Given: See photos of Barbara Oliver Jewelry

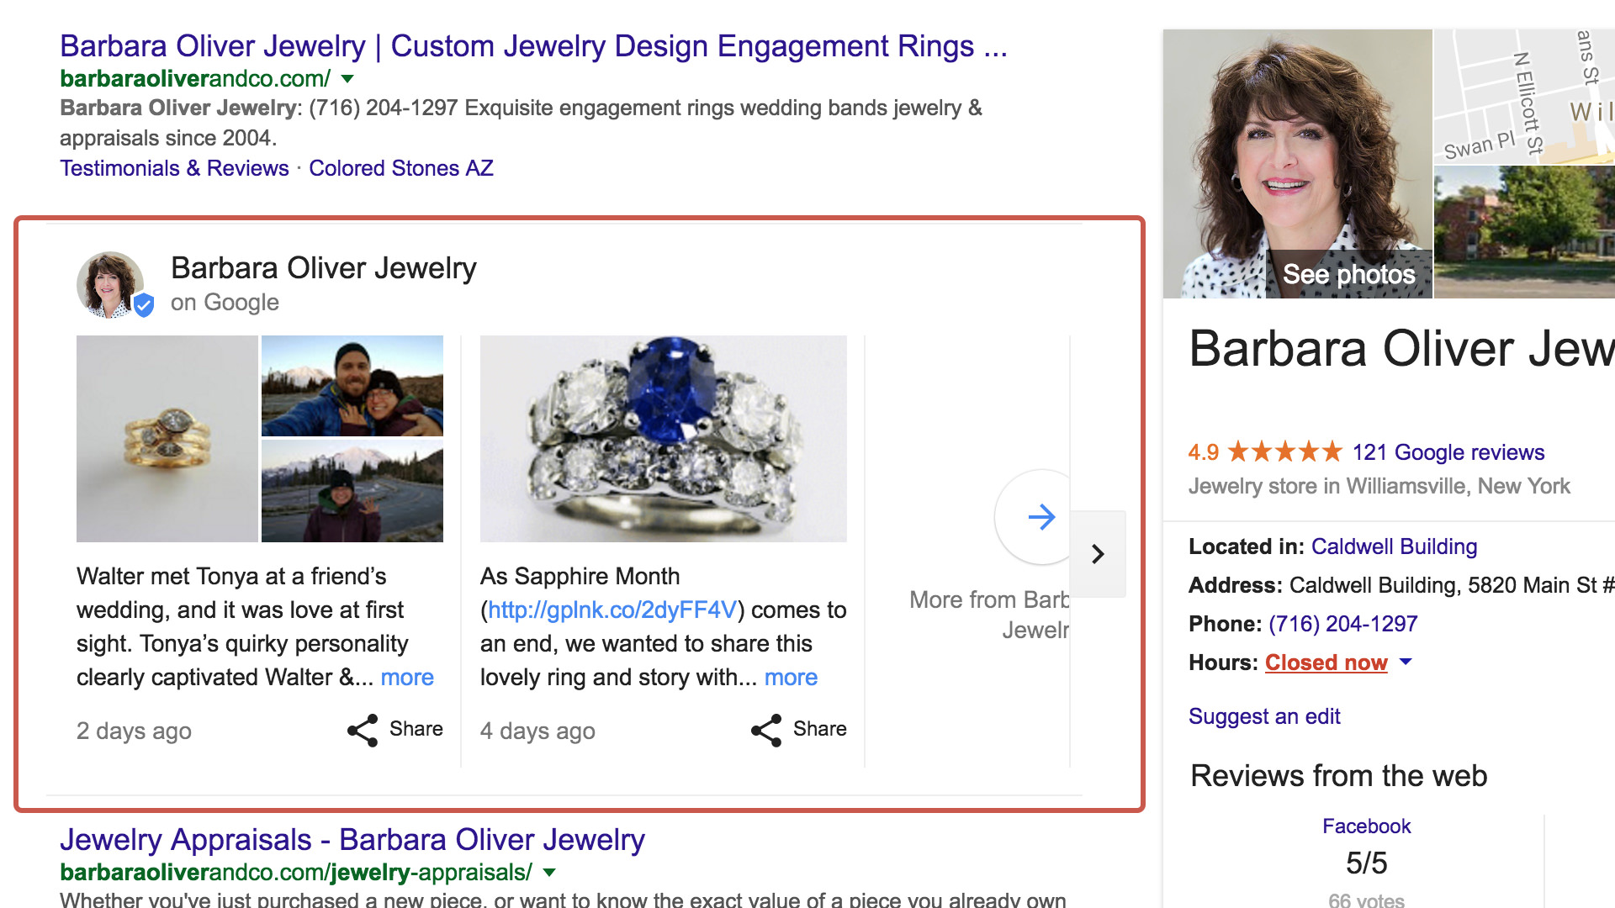Looking at the screenshot, I should [x=1348, y=274].
